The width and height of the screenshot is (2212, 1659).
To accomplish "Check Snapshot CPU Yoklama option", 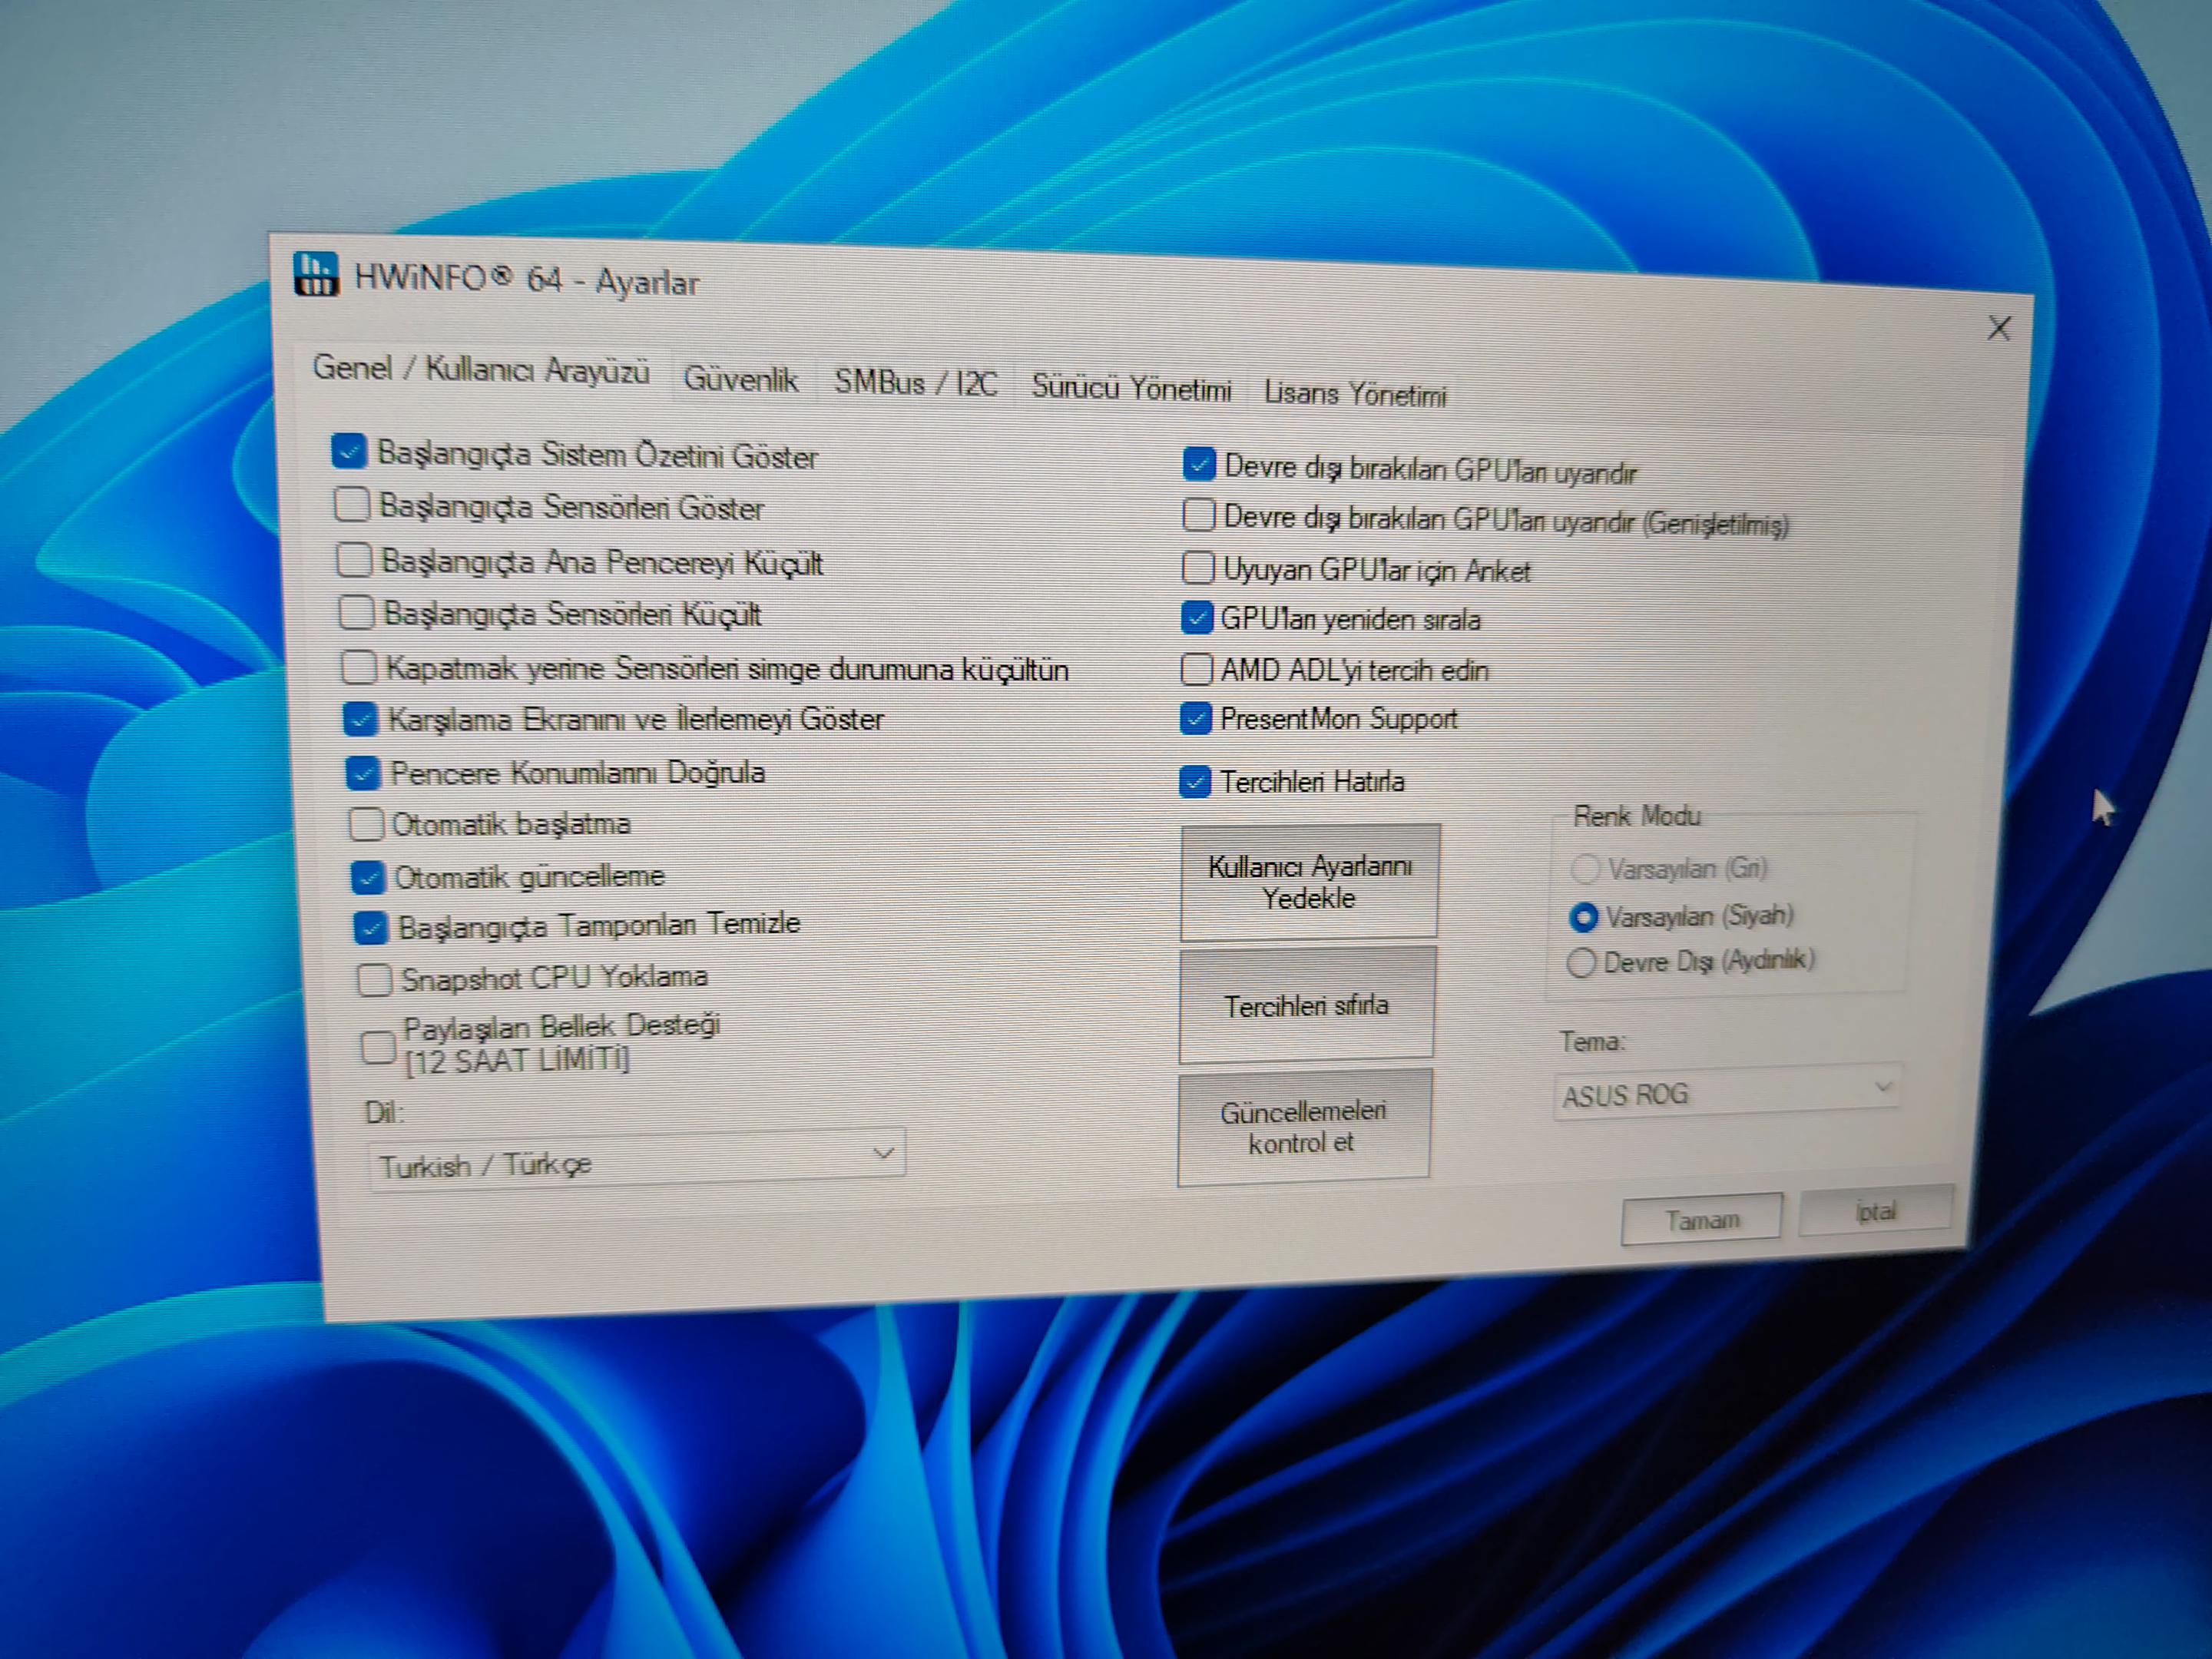I will [x=374, y=979].
